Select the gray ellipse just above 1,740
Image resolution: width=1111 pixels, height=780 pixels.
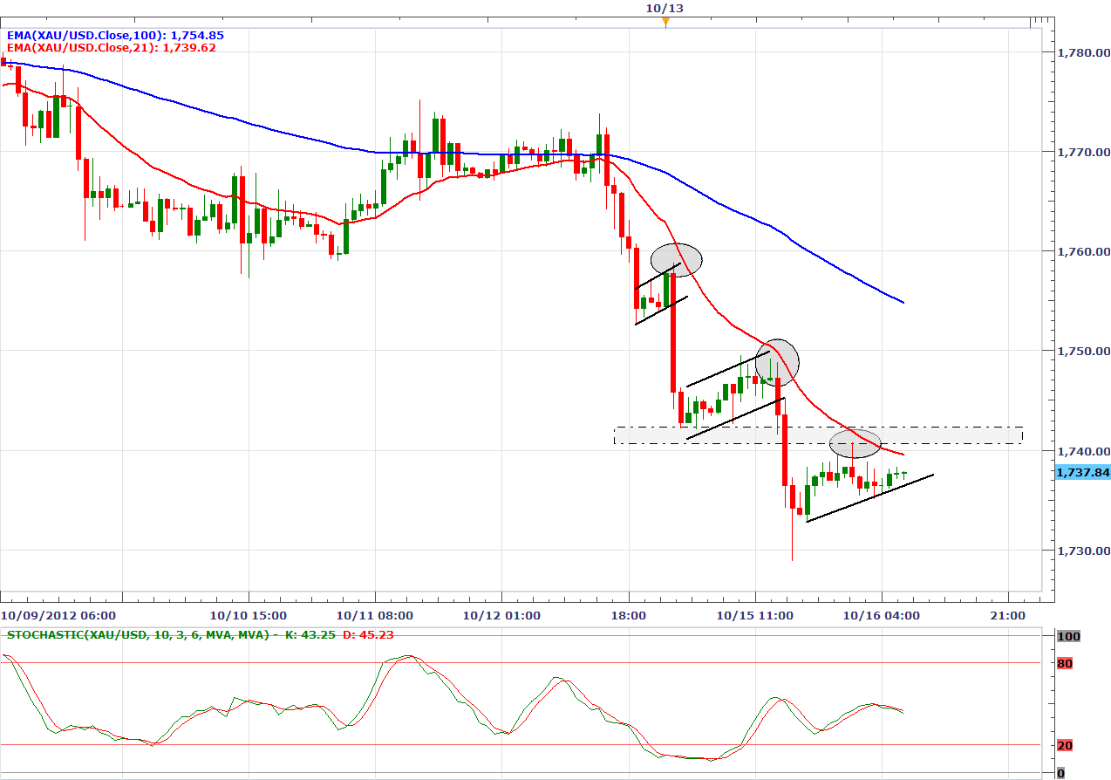click(855, 443)
